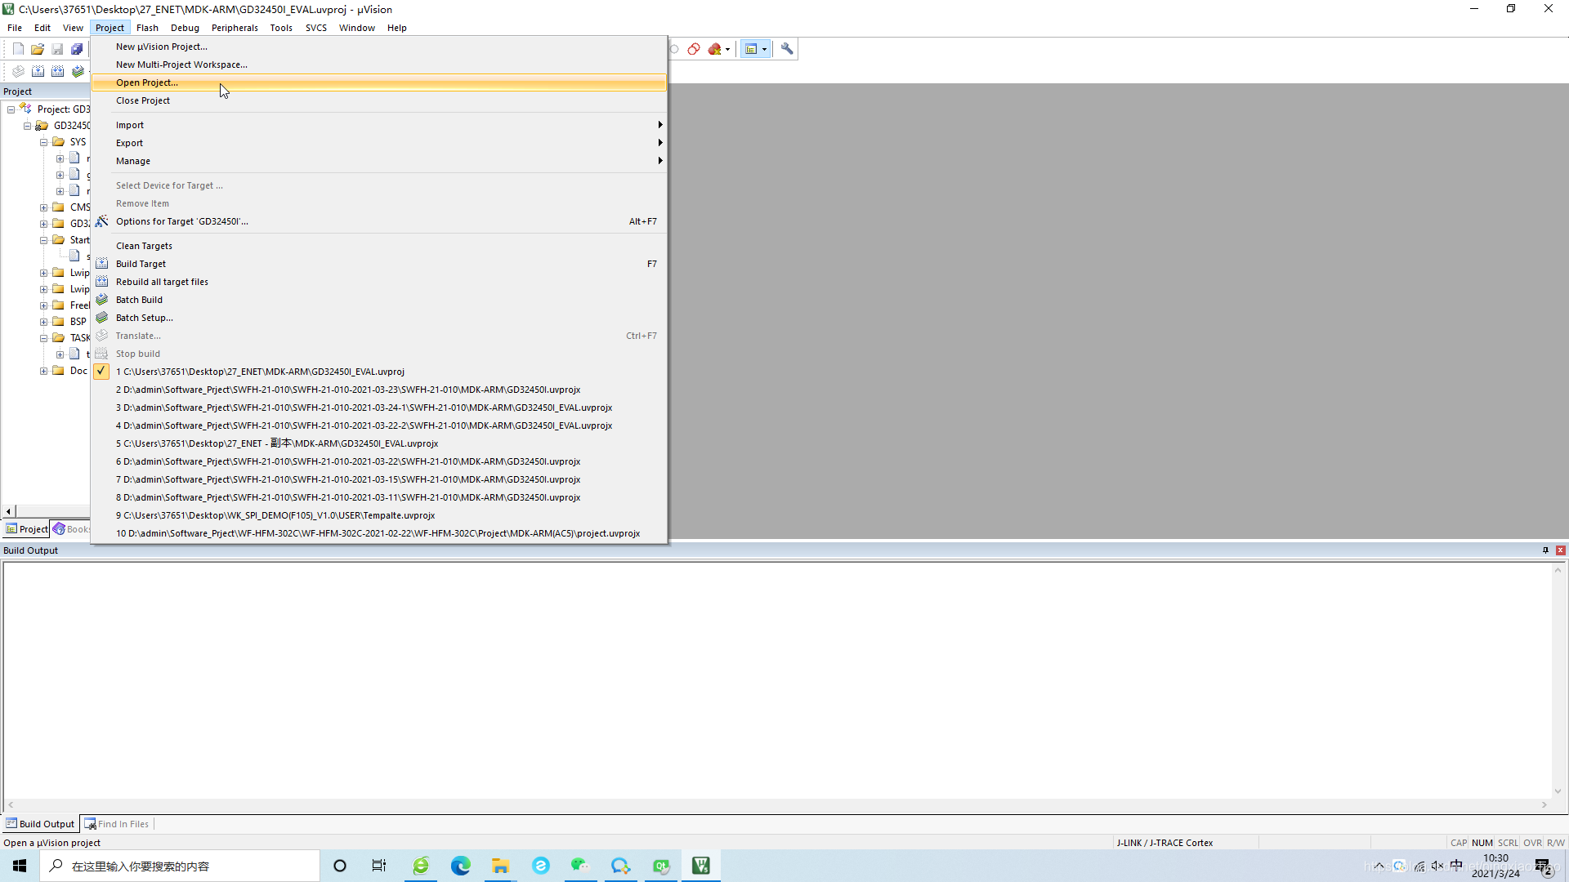Collapse the SYS folder in project tree
Image resolution: width=1569 pixels, height=882 pixels.
tap(44, 142)
